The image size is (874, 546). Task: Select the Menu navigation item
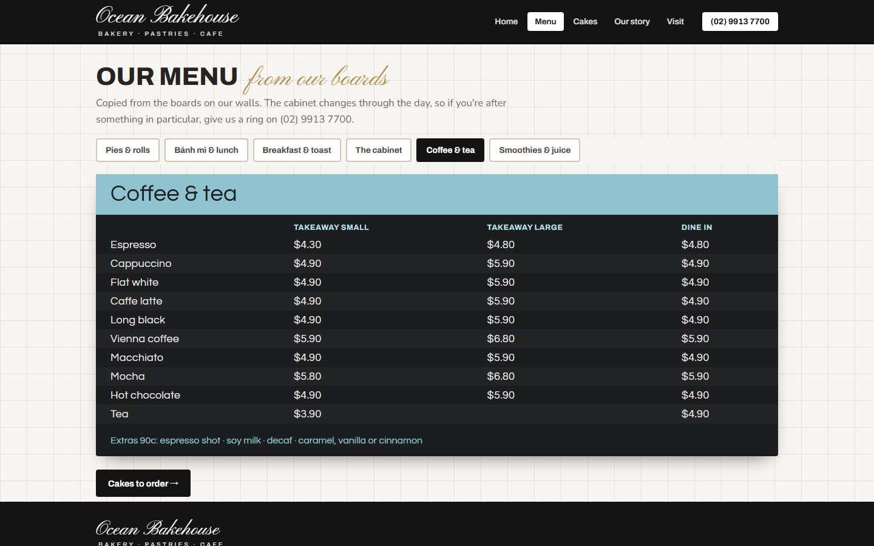click(545, 21)
